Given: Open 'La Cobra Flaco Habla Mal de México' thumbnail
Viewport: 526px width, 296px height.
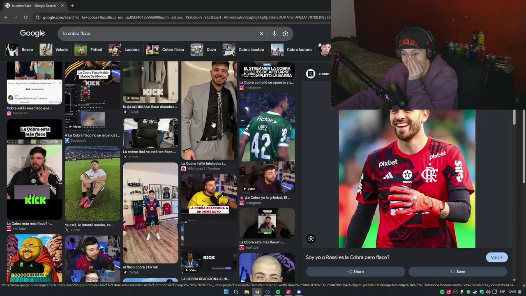Looking at the screenshot, I should pyautogui.click(x=92, y=96).
